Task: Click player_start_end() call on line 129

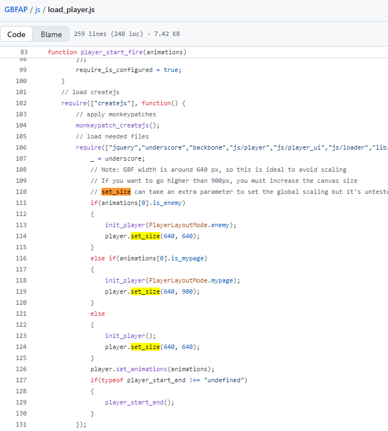Action: 140,402
